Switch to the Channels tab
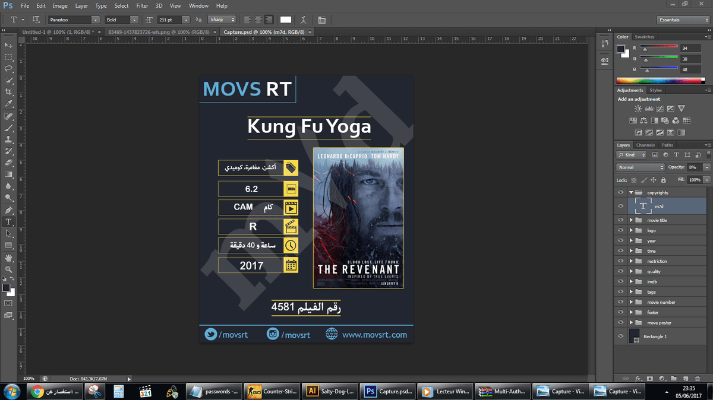 [645, 145]
